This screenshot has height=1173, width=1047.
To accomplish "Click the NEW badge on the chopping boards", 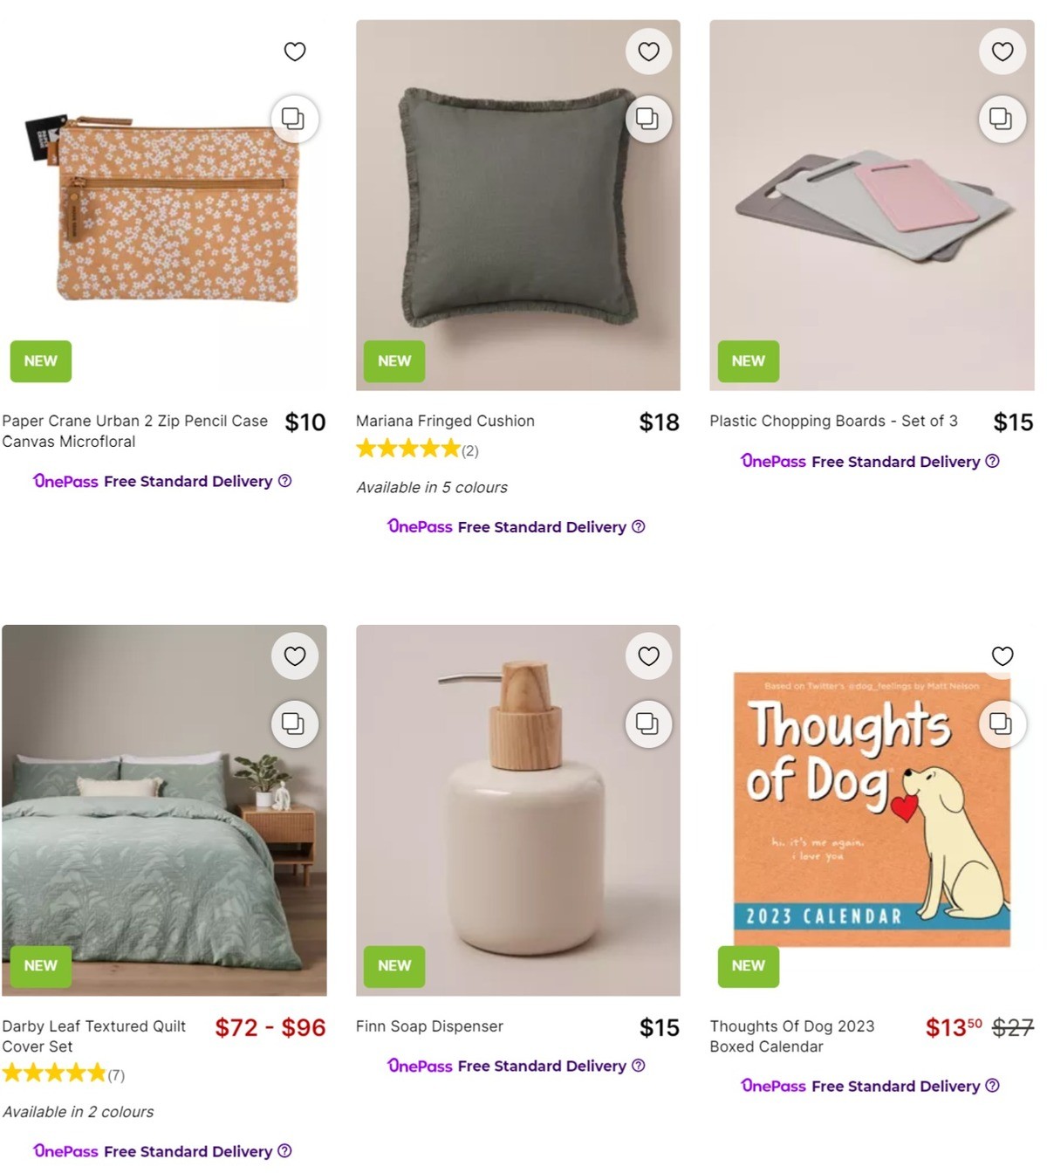I will 748,360.
